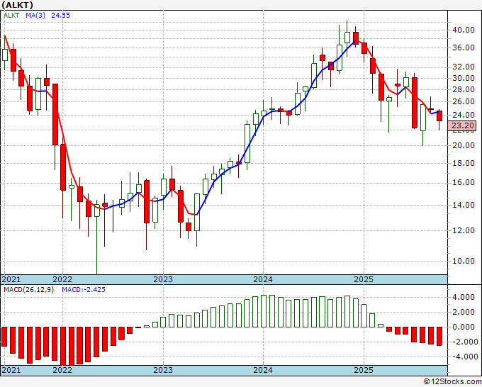Image resolution: width=482 pixels, height=387 pixels.
Task: Click the MACD(26,12,9) indicator label
Action: 28,290
